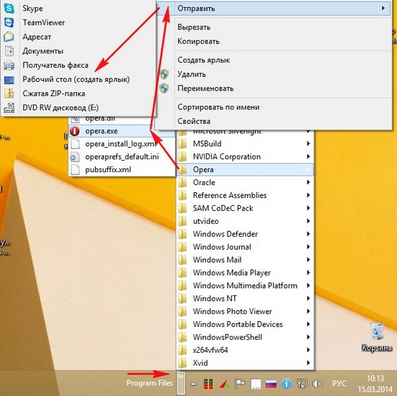The width and height of the screenshot is (397, 396).
Task: Click the Action Center flag tray icon
Action: (x=239, y=384)
